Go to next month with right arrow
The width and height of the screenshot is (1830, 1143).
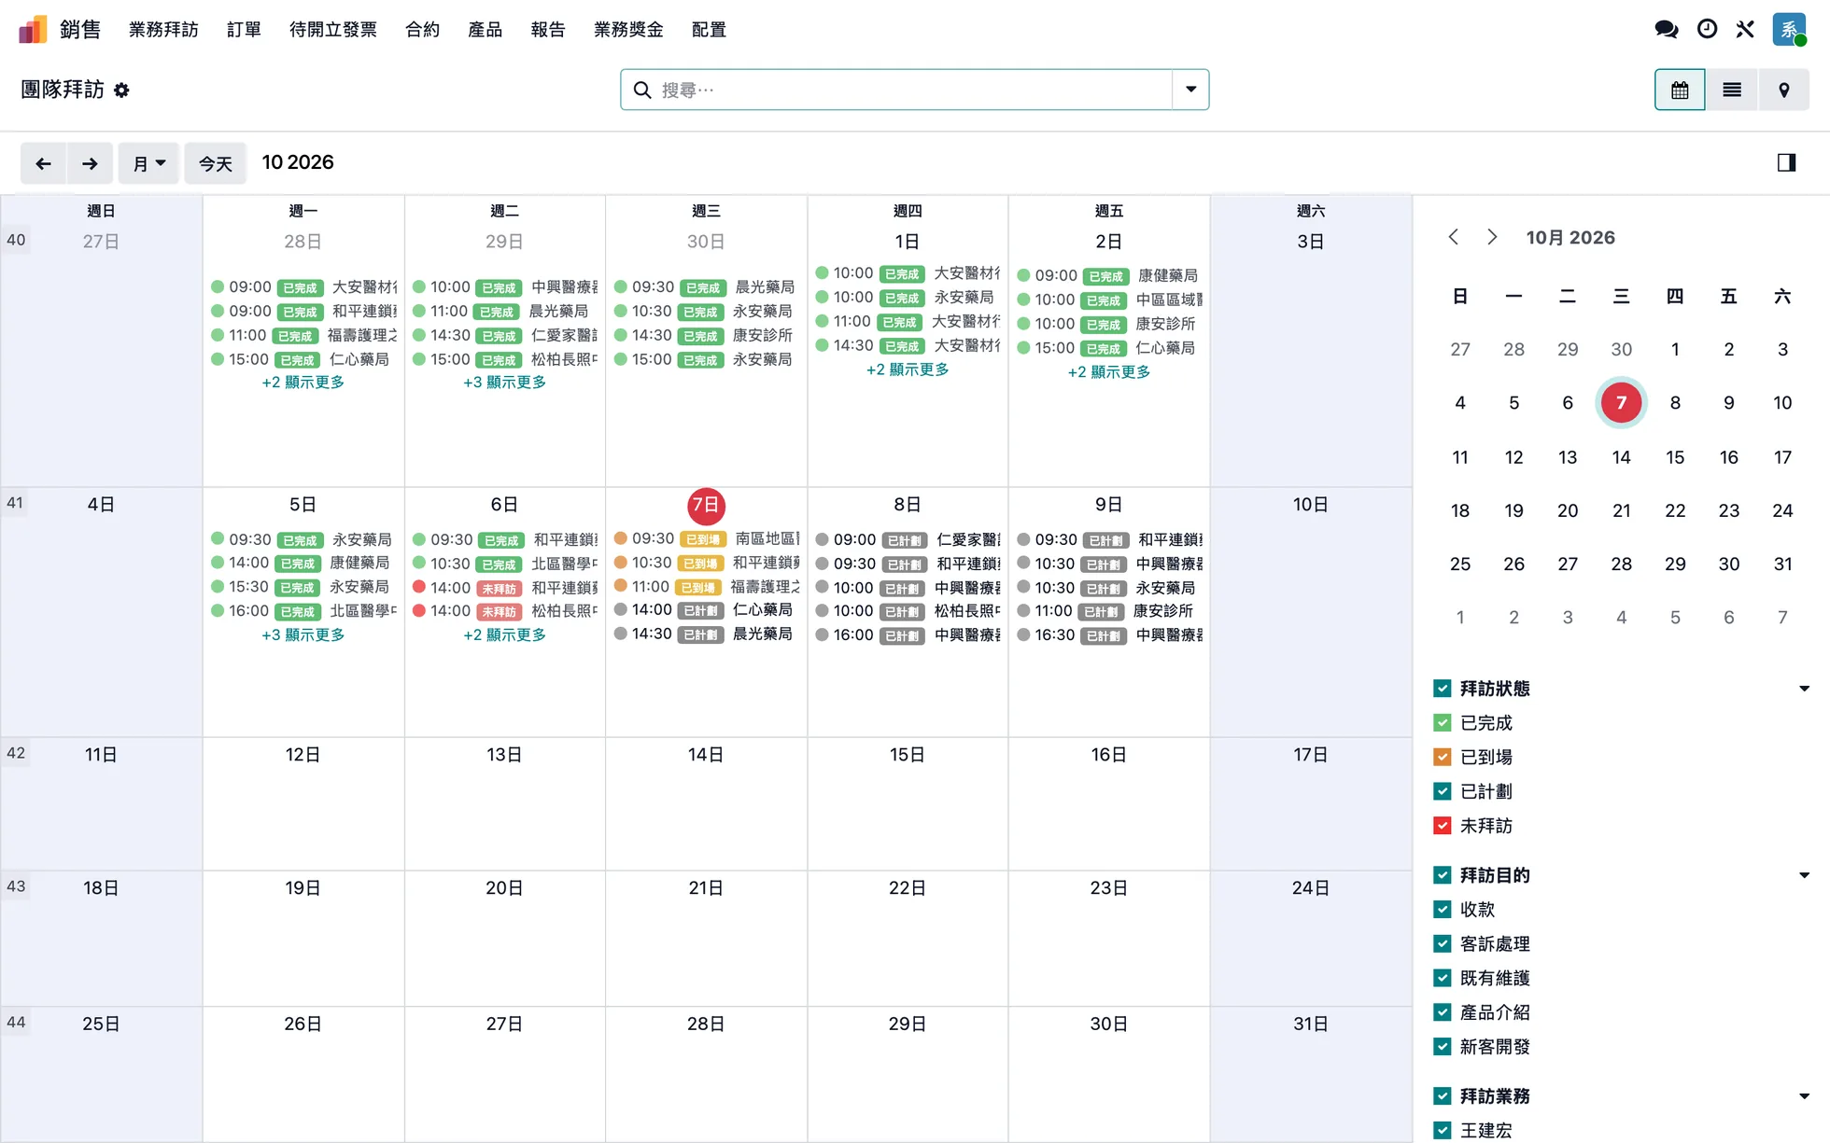90,163
